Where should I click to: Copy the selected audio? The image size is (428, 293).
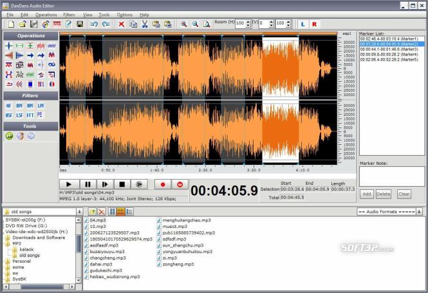click(x=133, y=24)
